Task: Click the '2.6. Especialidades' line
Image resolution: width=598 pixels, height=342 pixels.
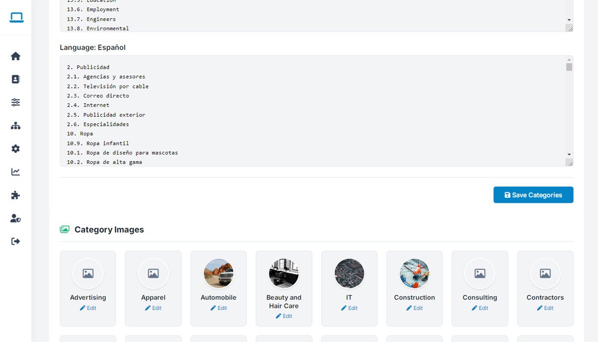Action: pyautogui.click(x=98, y=124)
